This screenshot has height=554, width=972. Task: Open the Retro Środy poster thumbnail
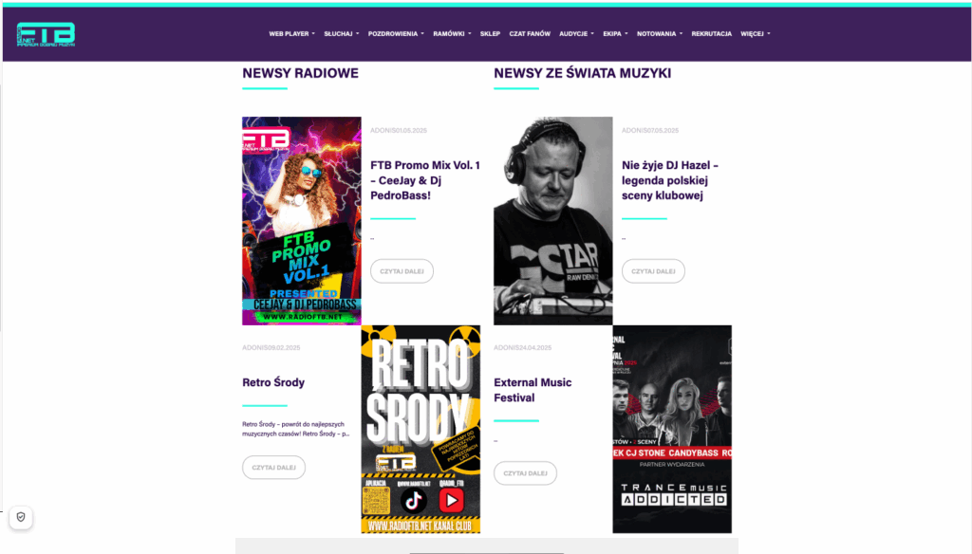(x=421, y=429)
